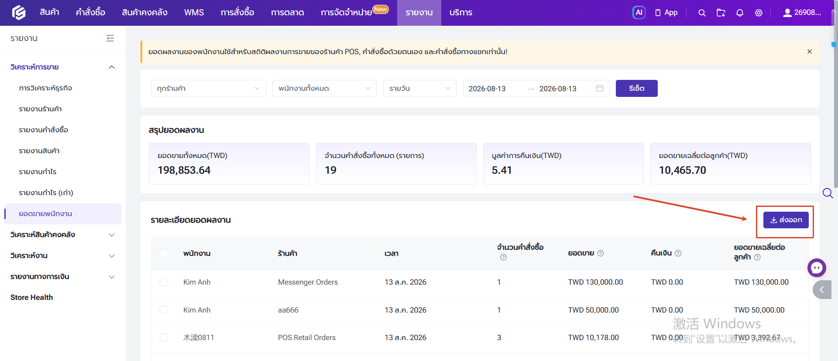Viewport: 838px width, 361px height.
Task: Open the calendar icon in date range
Action: click(600, 88)
